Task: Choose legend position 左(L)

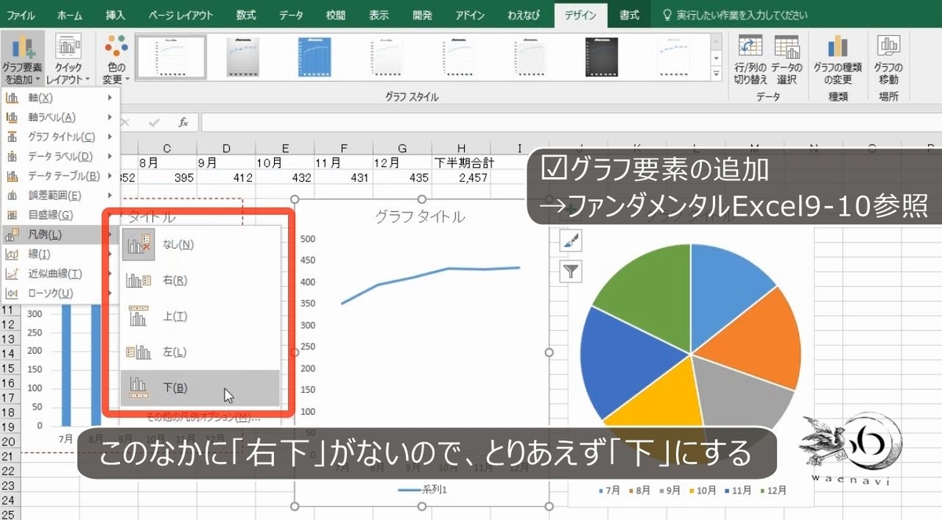Action: [x=200, y=352]
